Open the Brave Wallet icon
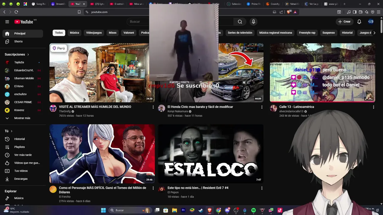 point(361,12)
